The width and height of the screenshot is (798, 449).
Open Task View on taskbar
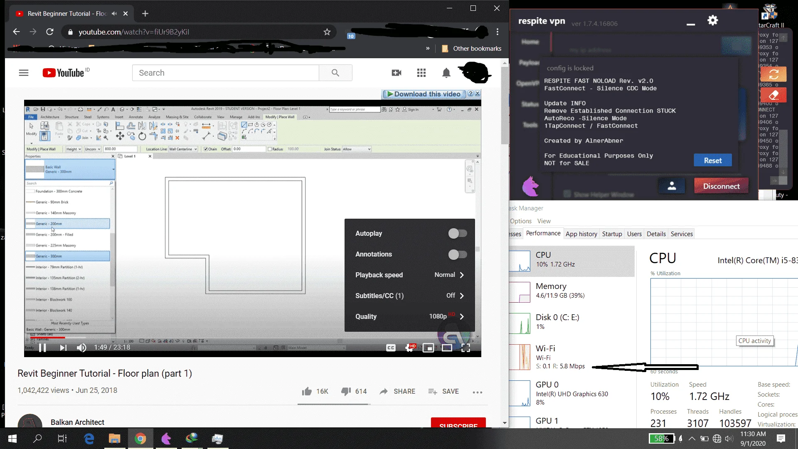[x=62, y=439]
